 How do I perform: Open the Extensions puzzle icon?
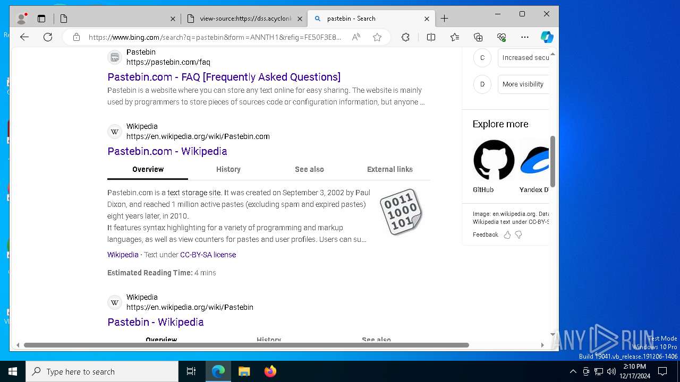[x=405, y=37]
